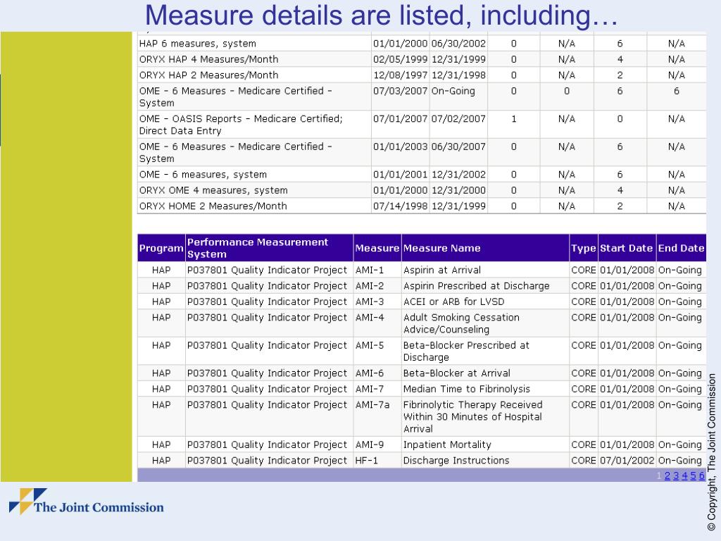Image resolution: width=721 pixels, height=541 pixels.
Task: Click the Start Date column header
Action: pyautogui.click(x=627, y=248)
